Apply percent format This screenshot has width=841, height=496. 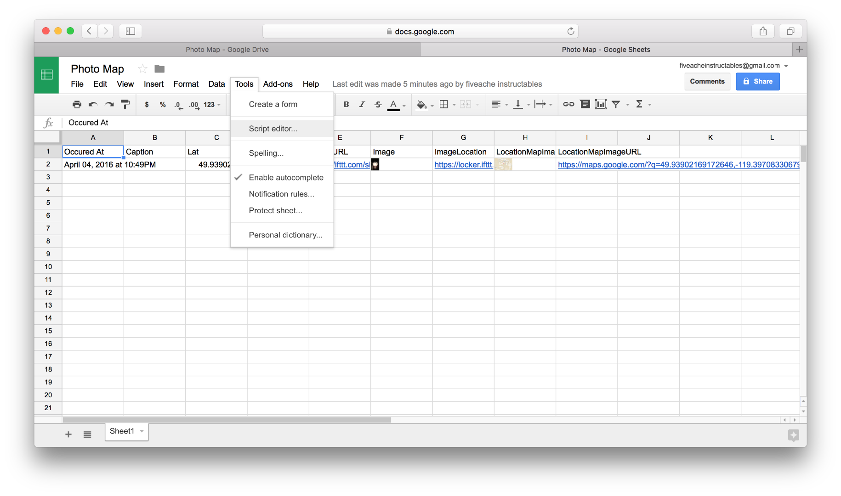pos(162,104)
